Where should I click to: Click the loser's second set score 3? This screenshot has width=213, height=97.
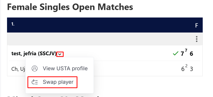(x=191, y=69)
